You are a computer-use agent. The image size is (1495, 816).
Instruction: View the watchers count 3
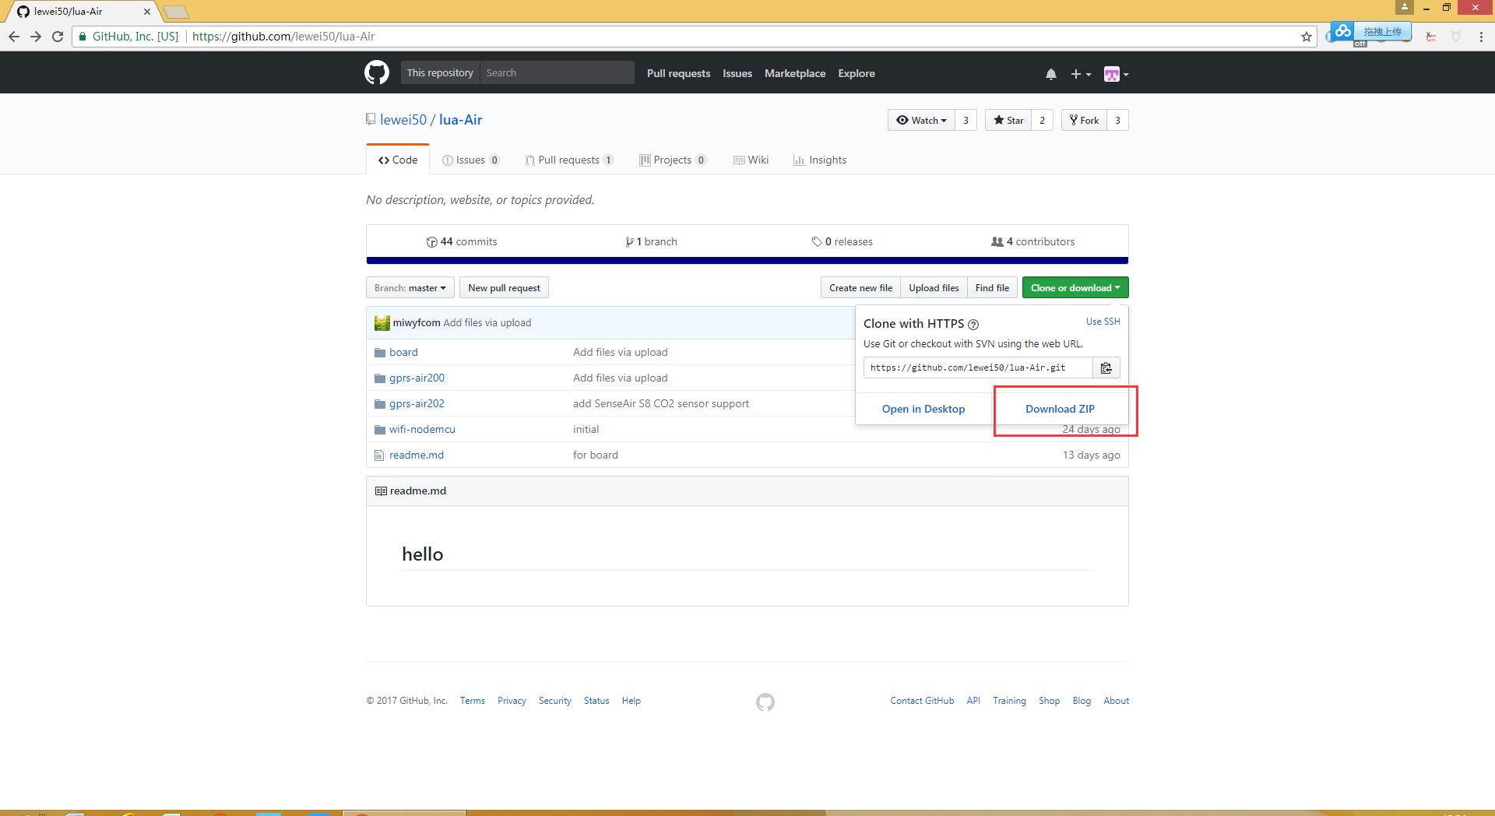point(966,120)
